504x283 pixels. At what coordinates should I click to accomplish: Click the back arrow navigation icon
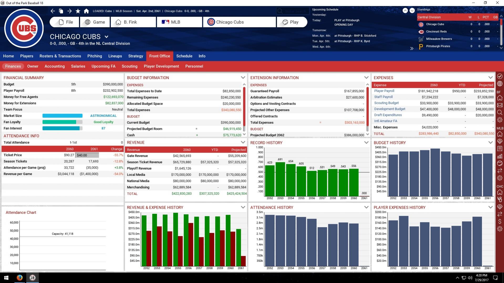pyautogui.click(x=53, y=11)
